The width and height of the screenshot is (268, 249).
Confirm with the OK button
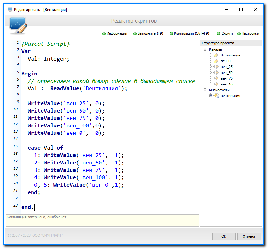tap(224, 236)
